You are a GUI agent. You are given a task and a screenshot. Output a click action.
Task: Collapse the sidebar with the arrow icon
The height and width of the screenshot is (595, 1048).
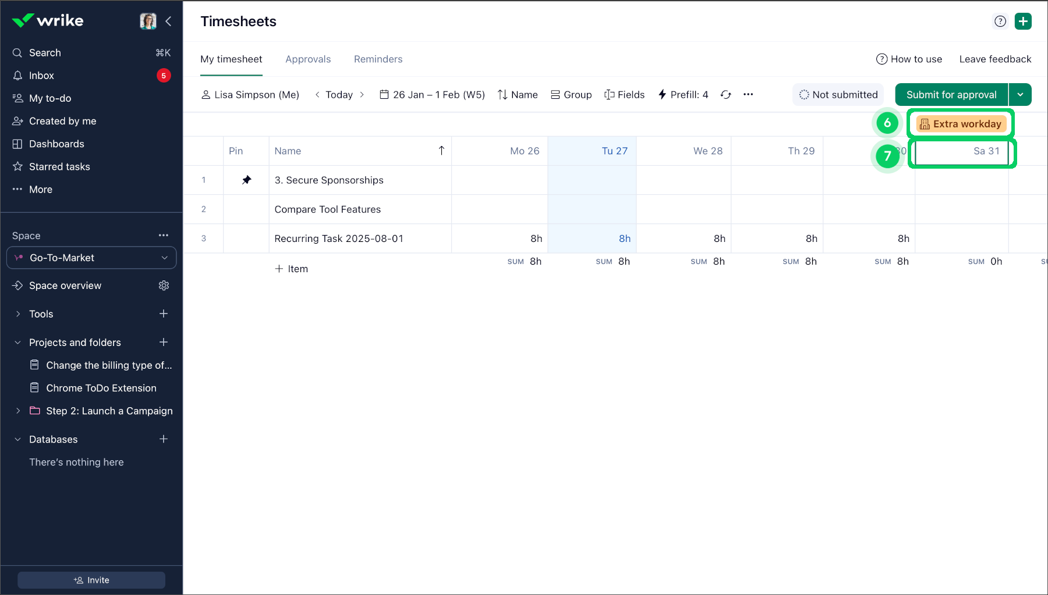168,22
